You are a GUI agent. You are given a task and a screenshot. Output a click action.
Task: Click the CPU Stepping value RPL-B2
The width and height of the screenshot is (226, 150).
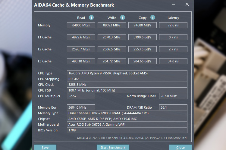127,79
